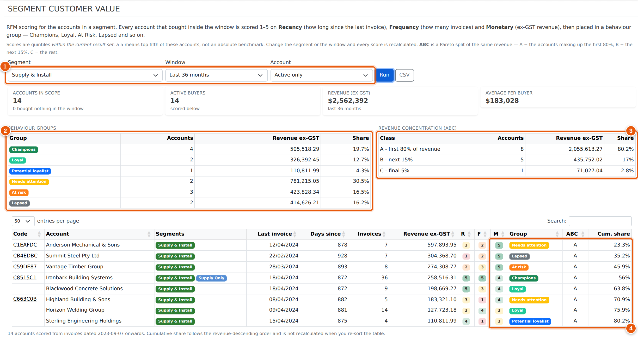Click the Run button
Screen dimensions: 638x341
(x=384, y=75)
